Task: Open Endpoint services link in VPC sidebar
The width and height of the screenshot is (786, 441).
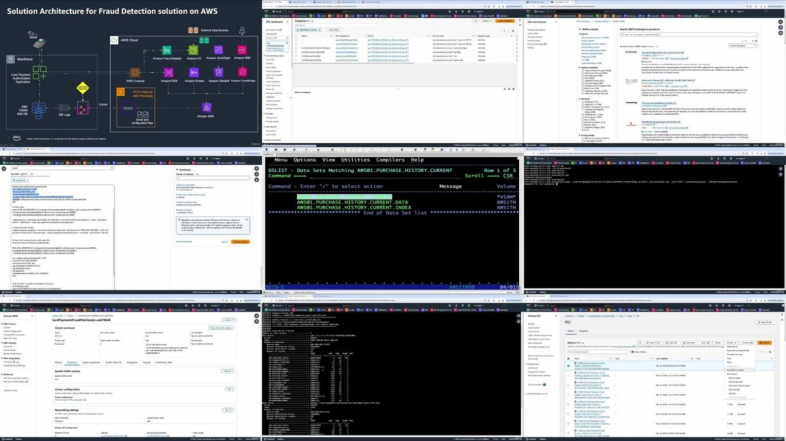Action: point(272,101)
